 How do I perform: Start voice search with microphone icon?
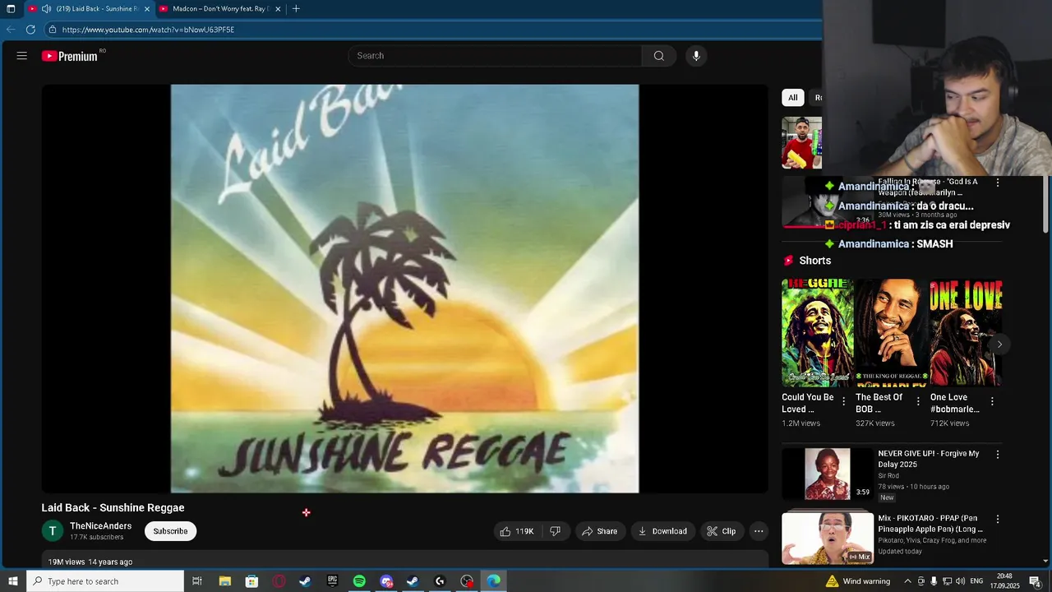(696, 56)
